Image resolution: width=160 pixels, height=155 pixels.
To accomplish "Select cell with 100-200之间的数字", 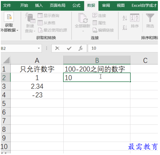I will [97, 69].
